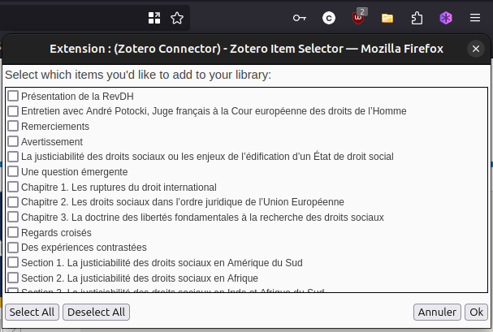Click the 'Deselect All' button
Image resolution: width=493 pixels, height=332 pixels.
pos(96,313)
